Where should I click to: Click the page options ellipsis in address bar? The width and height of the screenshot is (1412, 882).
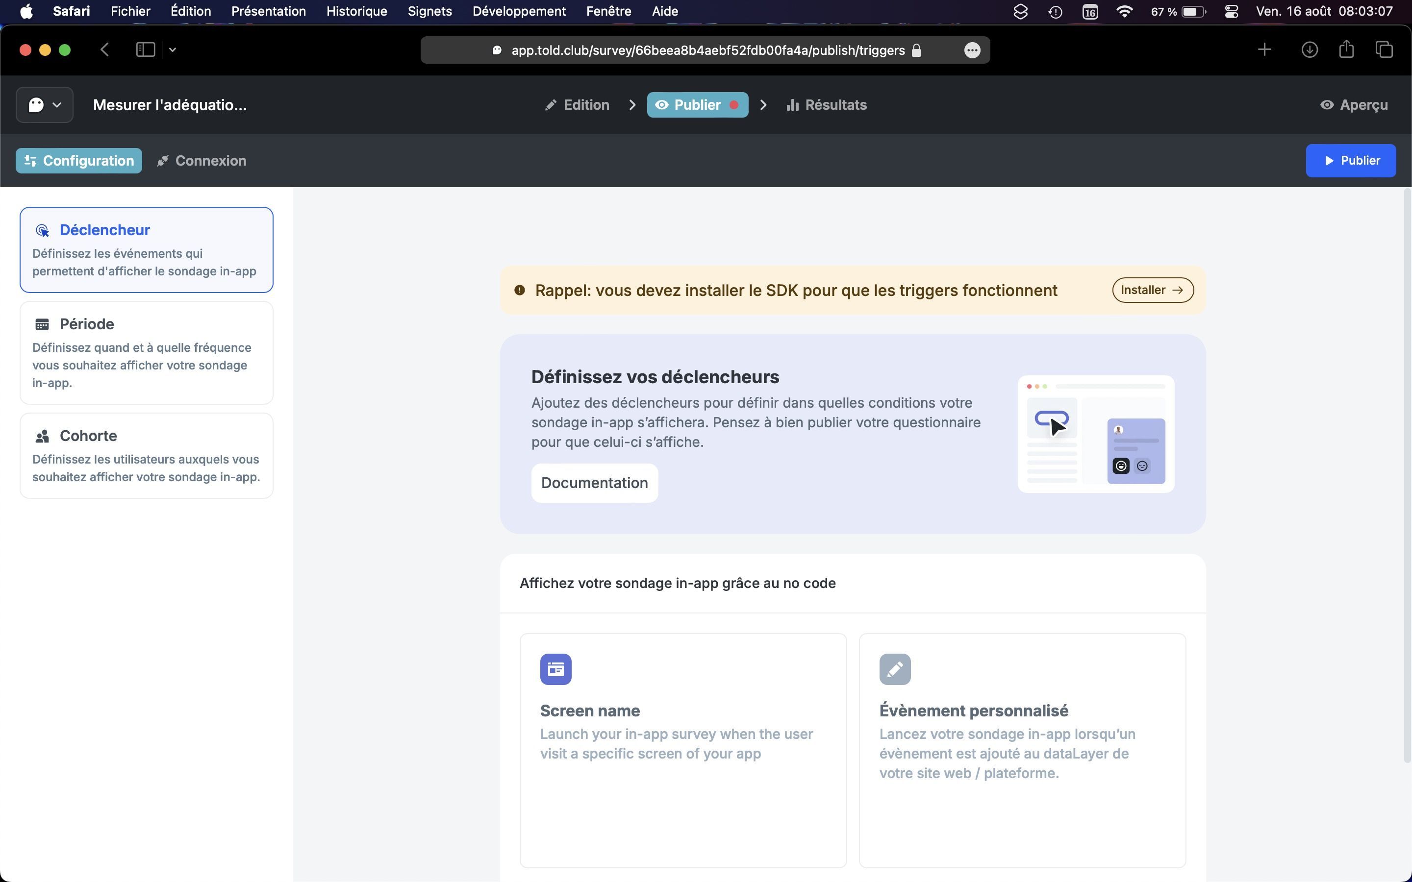[x=971, y=50]
